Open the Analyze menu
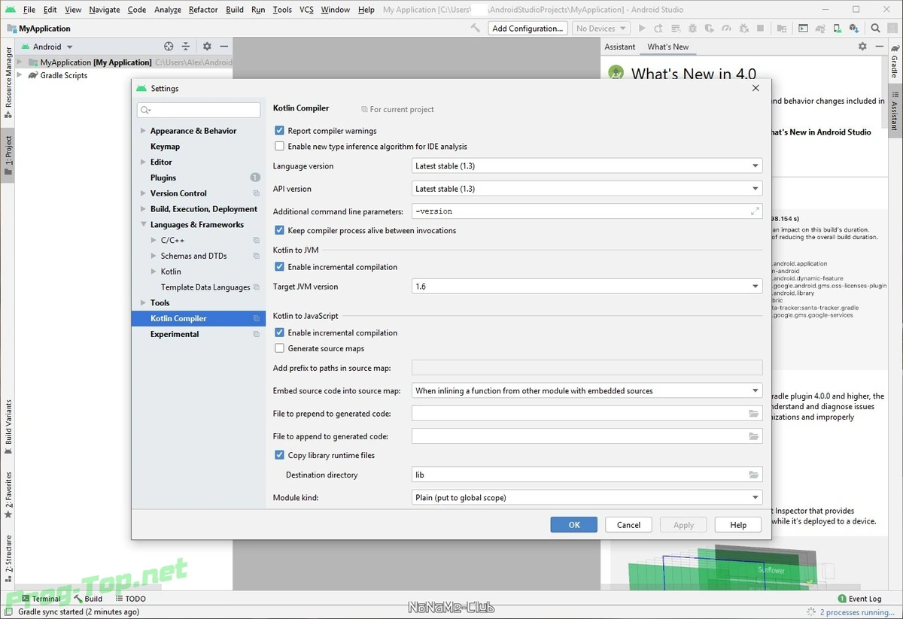The width and height of the screenshot is (903, 619). (x=167, y=10)
